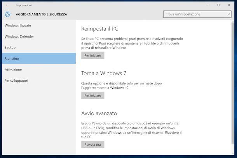Select Ripristino in the sidebar
This screenshot has height=158, width=237.
pyautogui.click(x=39, y=58)
